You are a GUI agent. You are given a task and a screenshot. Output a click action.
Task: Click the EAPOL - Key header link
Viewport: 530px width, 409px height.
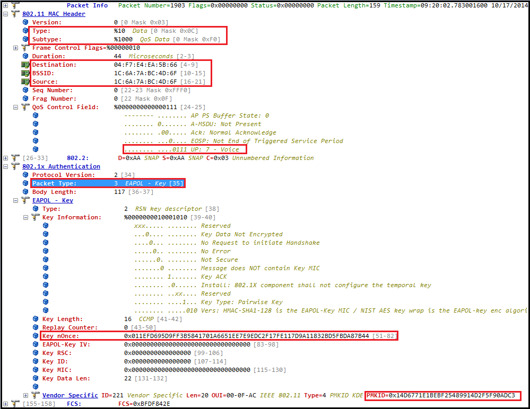click(x=53, y=200)
